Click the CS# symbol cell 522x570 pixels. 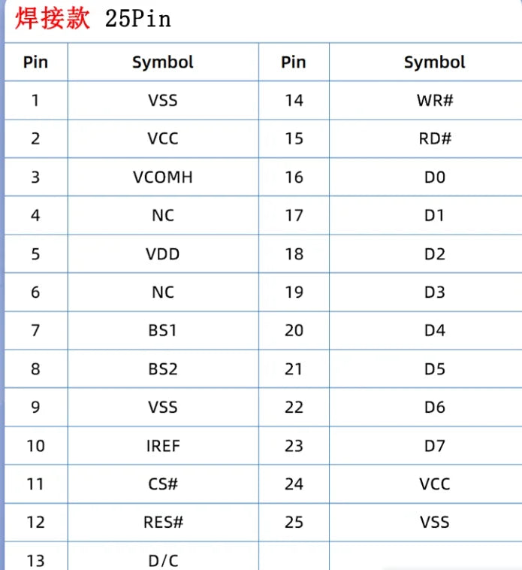coord(163,484)
